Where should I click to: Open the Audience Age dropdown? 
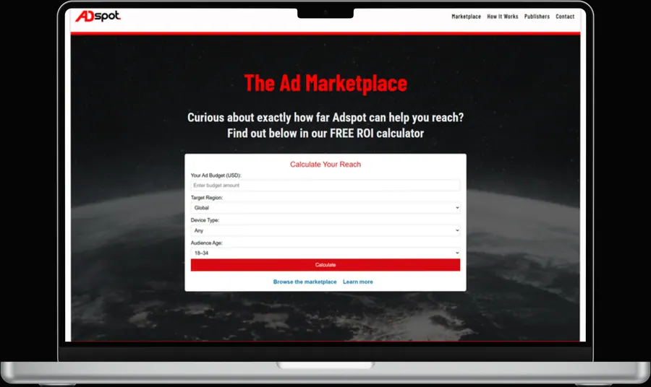pos(325,253)
